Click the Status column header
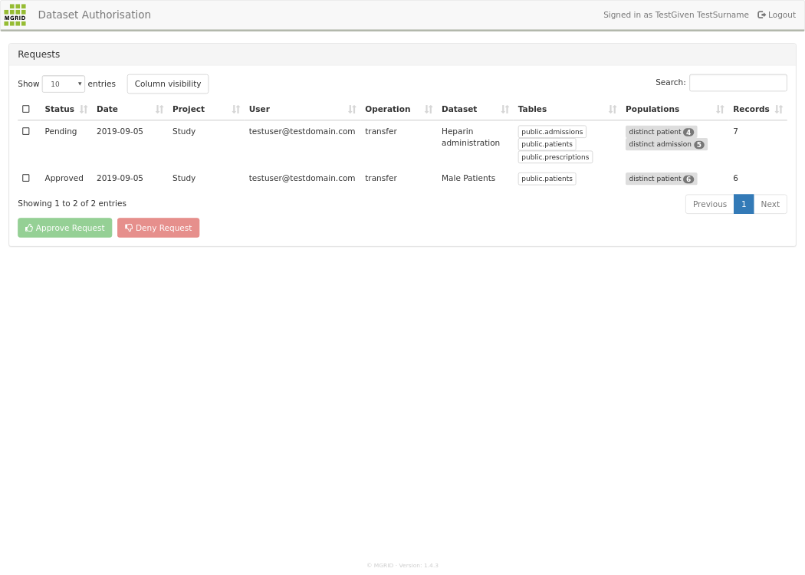The image size is (805, 575). [x=60, y=109]
